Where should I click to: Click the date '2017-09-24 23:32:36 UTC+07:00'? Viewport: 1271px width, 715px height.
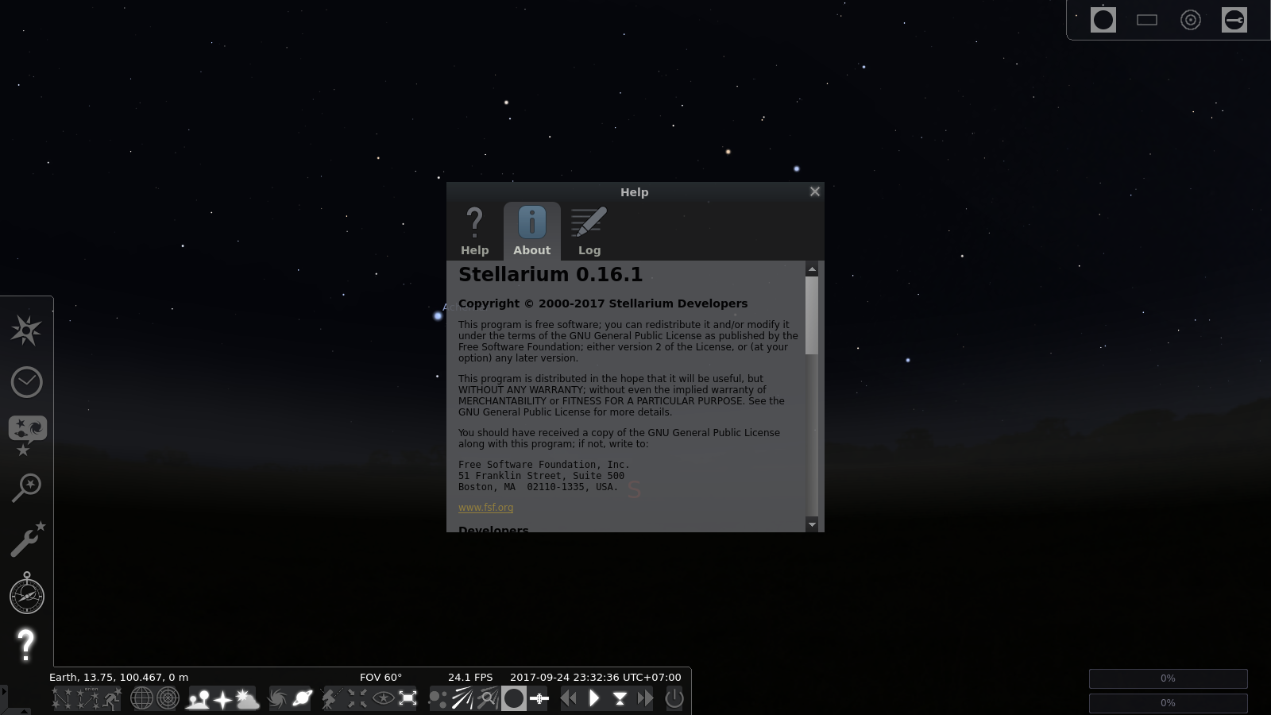tap(596, 678)
